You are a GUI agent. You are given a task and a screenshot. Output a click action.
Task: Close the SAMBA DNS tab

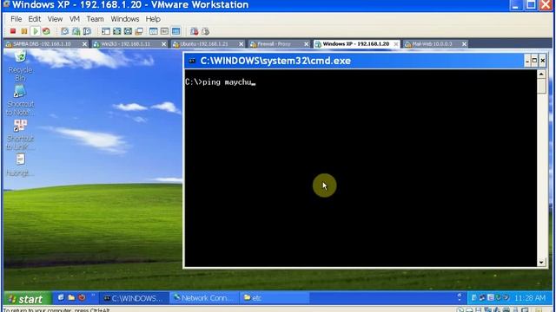[x=84, y=44]
